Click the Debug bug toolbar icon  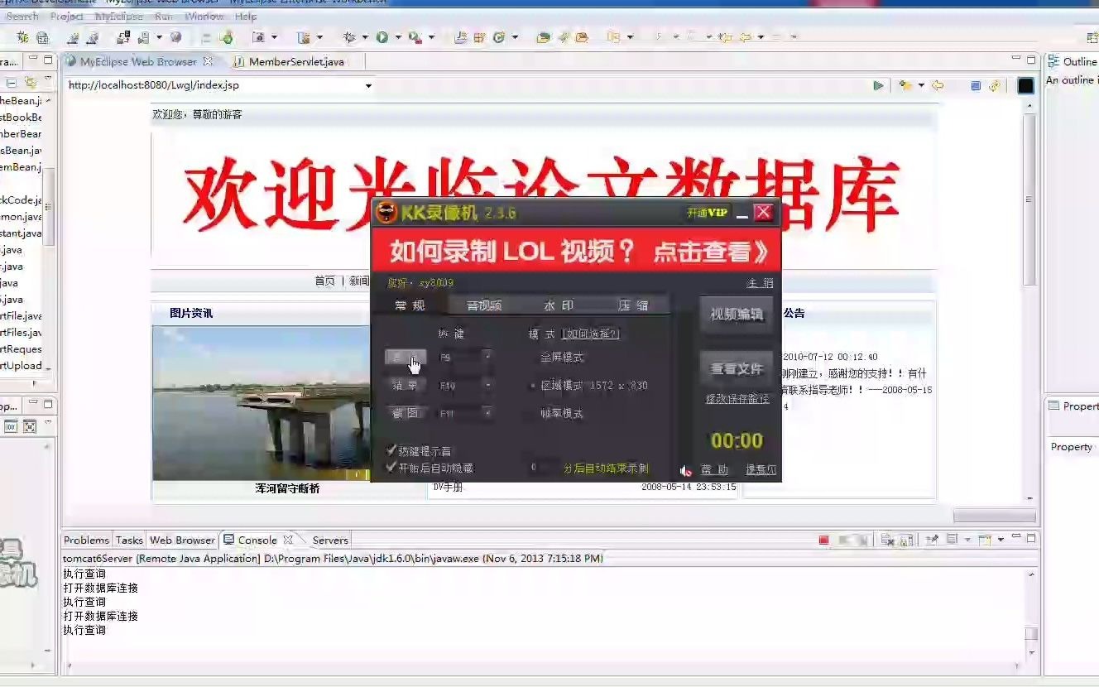point(349,37)
